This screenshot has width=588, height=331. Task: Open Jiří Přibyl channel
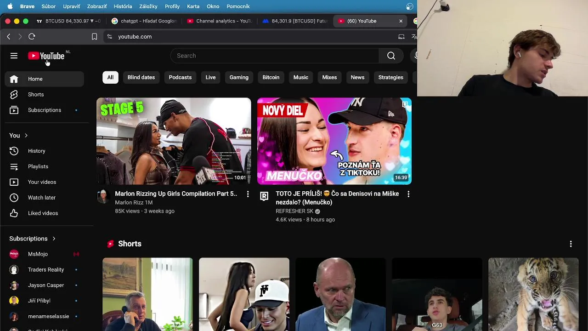pyautogui.click(x=44, y=301)
